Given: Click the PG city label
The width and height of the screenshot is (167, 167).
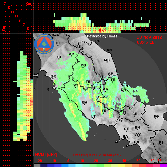Looking at the screenshot, I should [x=83, y=65].
